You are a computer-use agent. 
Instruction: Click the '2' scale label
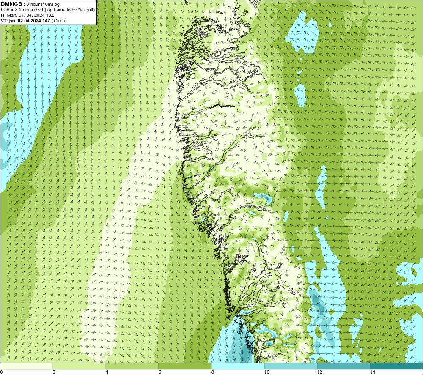[54, 372]
